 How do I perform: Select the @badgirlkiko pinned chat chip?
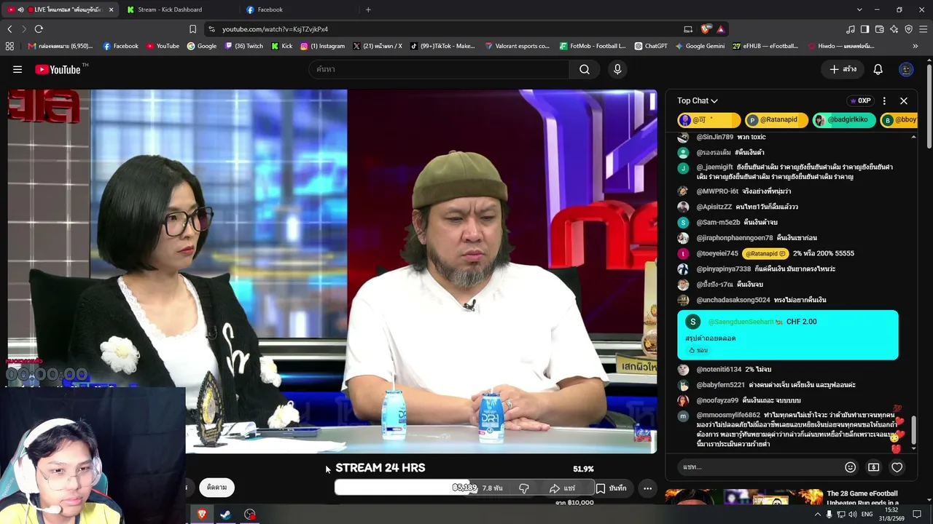843,120
